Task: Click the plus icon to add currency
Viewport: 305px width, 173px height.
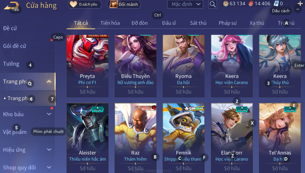Action: (300, 4)
